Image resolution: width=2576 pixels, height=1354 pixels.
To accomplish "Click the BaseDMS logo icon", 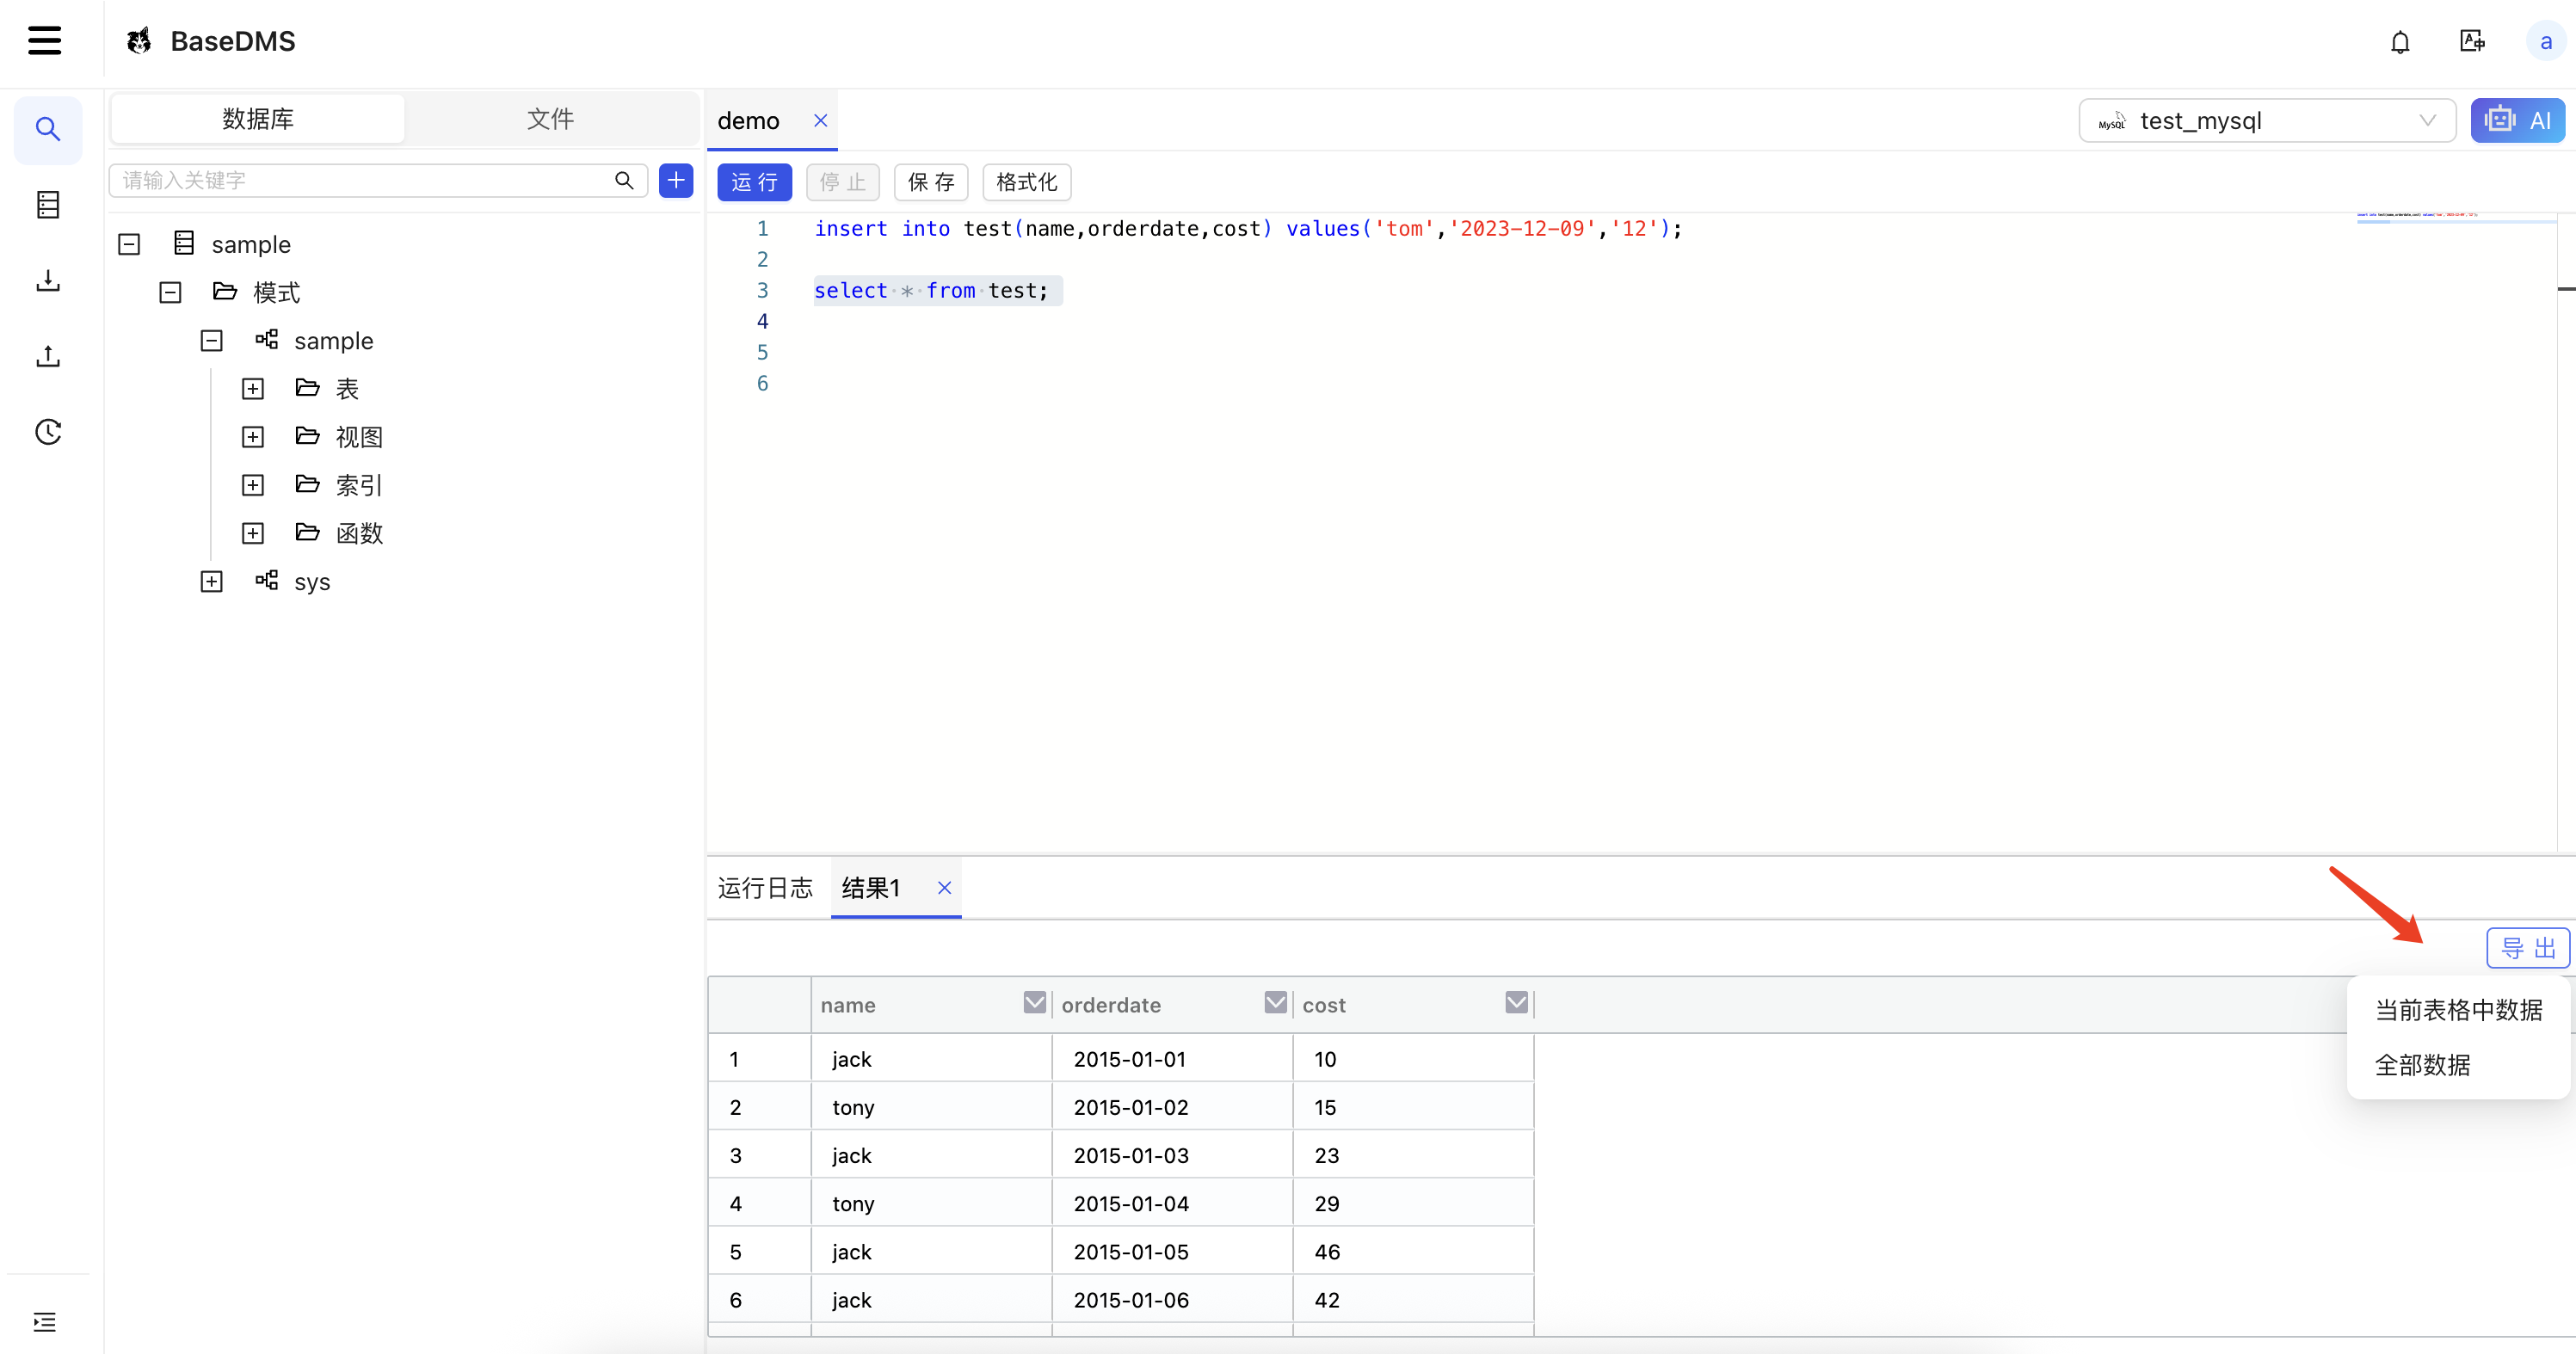I will pyautogui.click(x=139, y=41).
